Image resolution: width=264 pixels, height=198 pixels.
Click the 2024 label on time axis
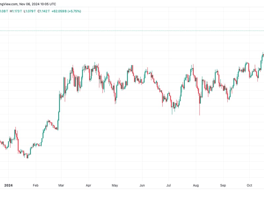point(8,185)
